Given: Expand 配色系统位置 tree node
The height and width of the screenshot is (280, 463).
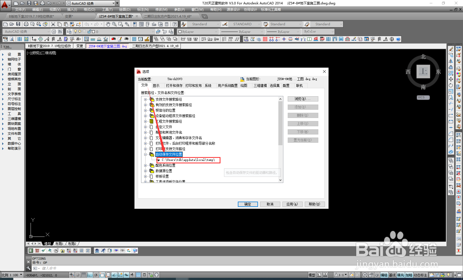Looking at the screenshot, I should (x=146, y=165).
